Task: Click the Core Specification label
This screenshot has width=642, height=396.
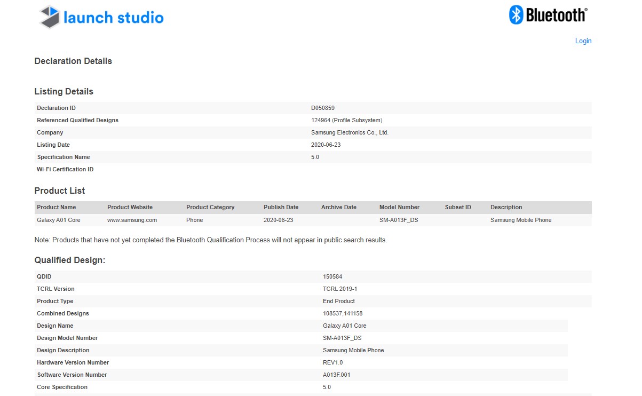Action: point(62,387)
